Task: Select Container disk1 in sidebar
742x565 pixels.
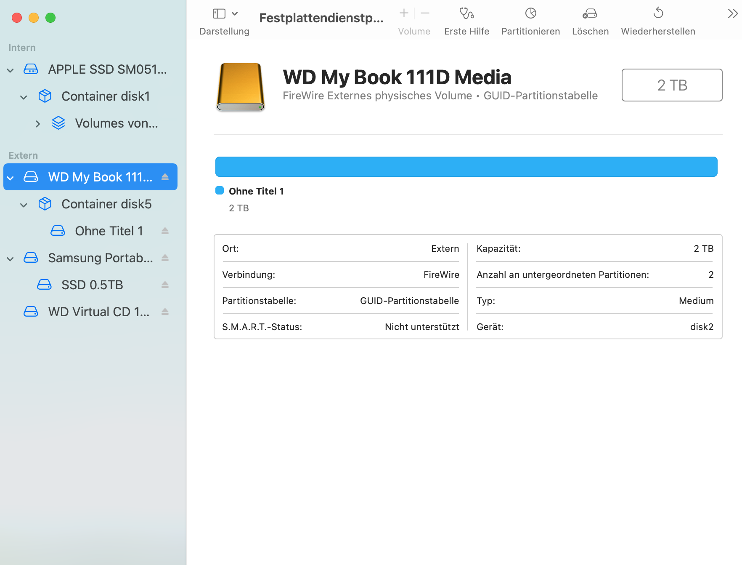Action: pyautogui.click(x=105, y=96)
